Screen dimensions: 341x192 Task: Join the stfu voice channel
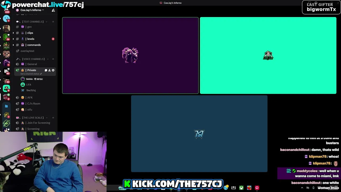pyautogui.click(x=35, y=110)
